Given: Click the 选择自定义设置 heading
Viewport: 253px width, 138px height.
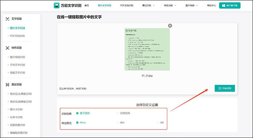Looking at the screenshot, I should pyautogui.click(x=147, y=105).
